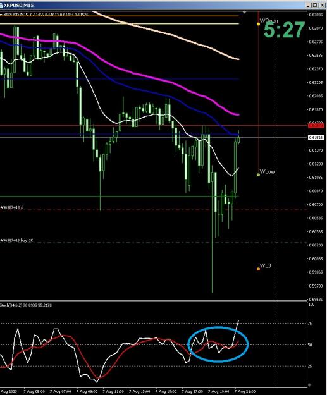Click the WL3 label text

click(265, 265)
